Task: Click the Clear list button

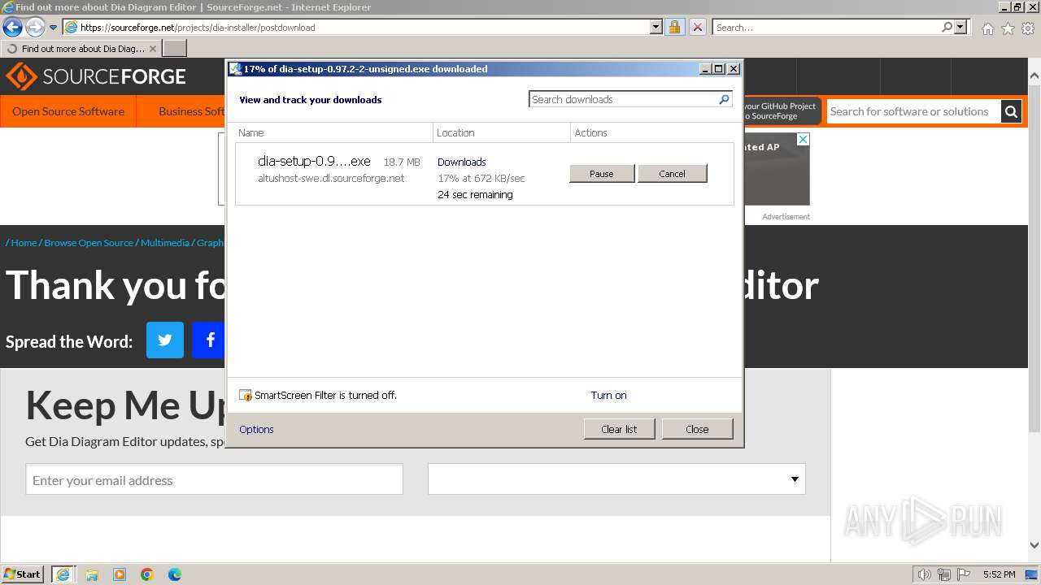Action: (x=619, y=429)
